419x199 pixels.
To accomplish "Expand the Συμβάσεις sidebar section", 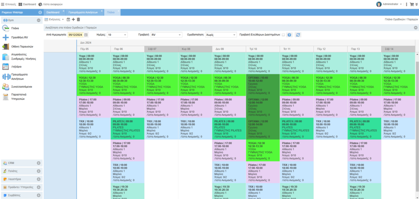I will [38, 195].
